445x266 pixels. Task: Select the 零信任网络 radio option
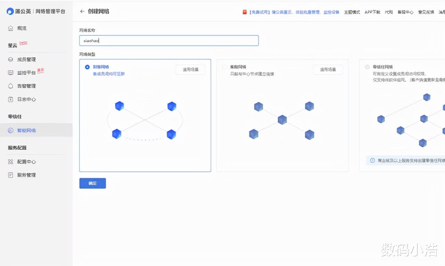click(x=367, y=67)
